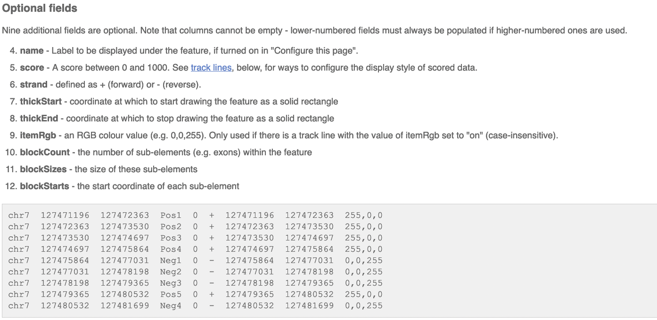Click the "Neg2" label in the code block
The image size is (657, 320).
tap(171, 272)
